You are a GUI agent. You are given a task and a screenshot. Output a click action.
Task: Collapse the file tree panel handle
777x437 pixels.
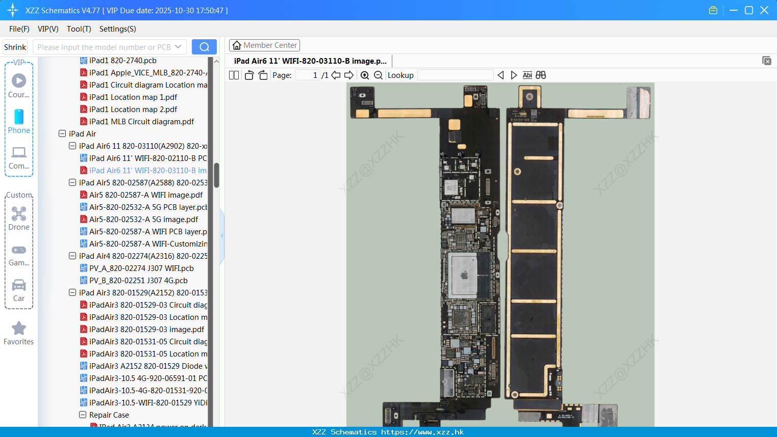coord(222,236)
